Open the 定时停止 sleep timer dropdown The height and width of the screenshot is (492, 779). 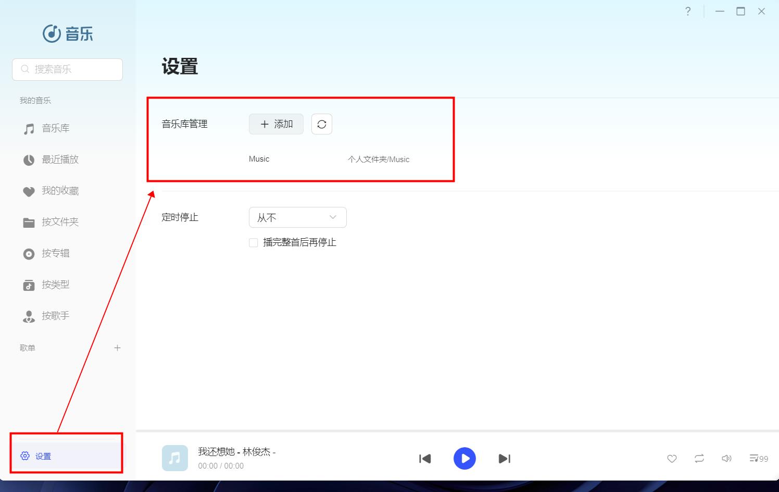pyautogui.click(x=297, y=217)
